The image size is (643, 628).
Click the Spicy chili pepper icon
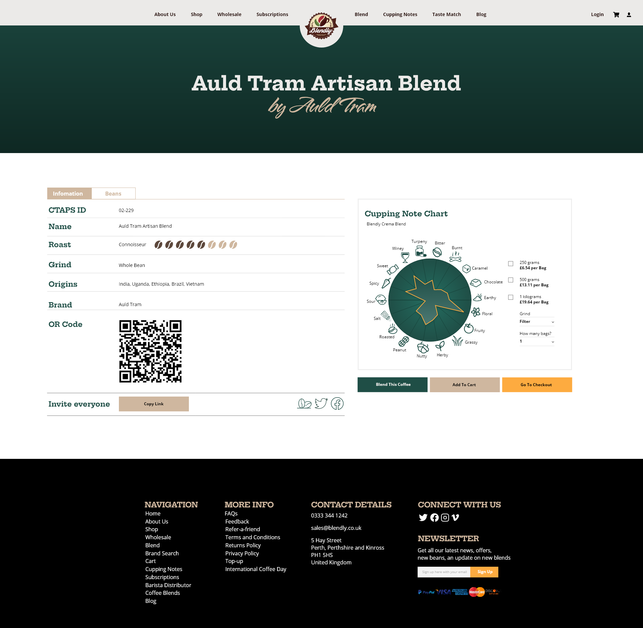(386, 283)
